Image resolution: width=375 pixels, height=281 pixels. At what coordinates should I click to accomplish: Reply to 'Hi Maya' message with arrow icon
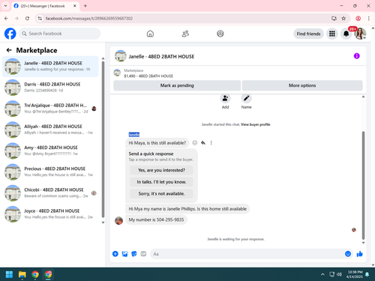click(203, 142)
